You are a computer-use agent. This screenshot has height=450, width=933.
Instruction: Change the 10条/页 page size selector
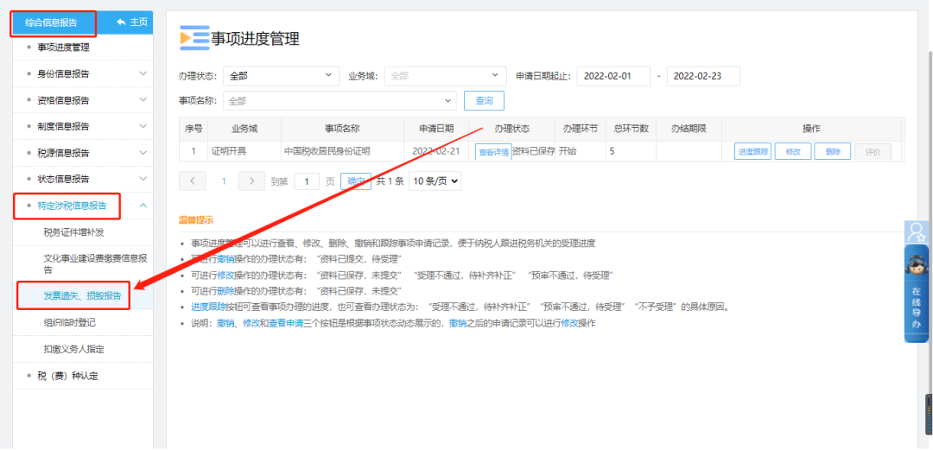point(435,181)
